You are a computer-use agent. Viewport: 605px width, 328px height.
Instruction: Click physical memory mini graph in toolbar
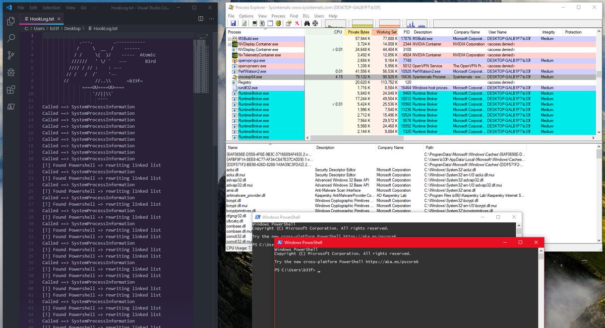(389, 23)
